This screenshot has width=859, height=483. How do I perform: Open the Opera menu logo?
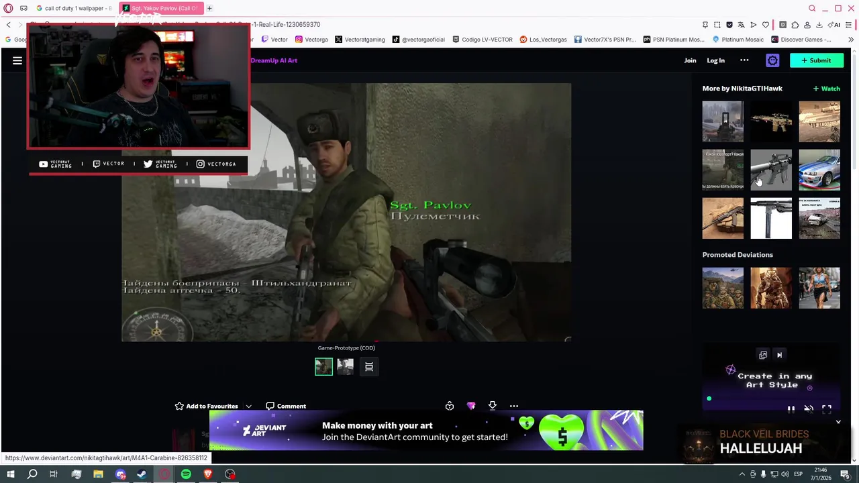pyautogui.click(x=8, y=8)
